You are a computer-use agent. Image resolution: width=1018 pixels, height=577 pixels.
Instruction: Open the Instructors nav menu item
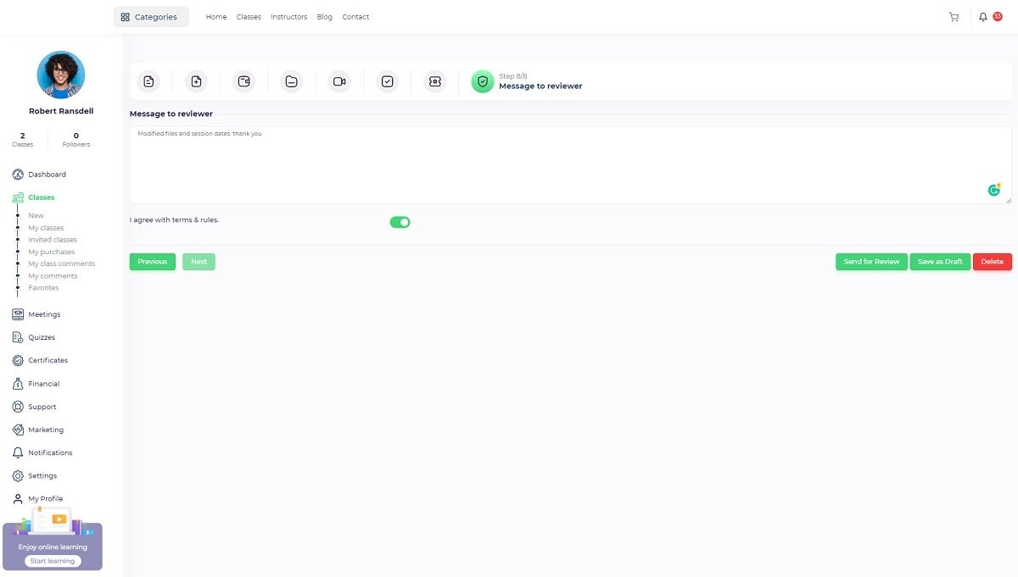click(x=288, y=17)
